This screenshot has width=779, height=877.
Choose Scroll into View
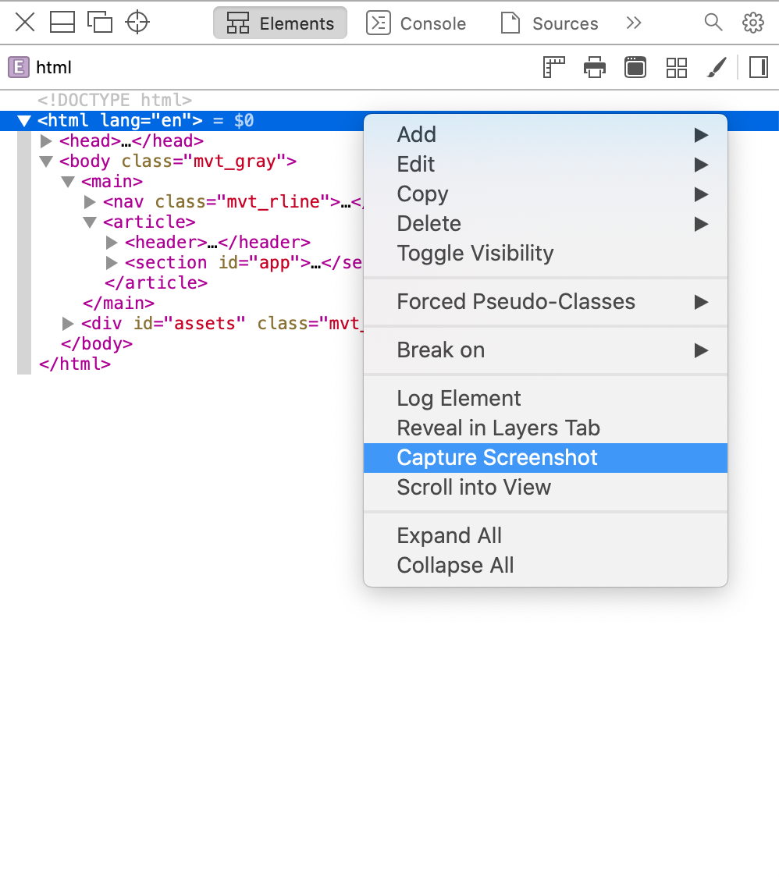[x=546, y=488]
